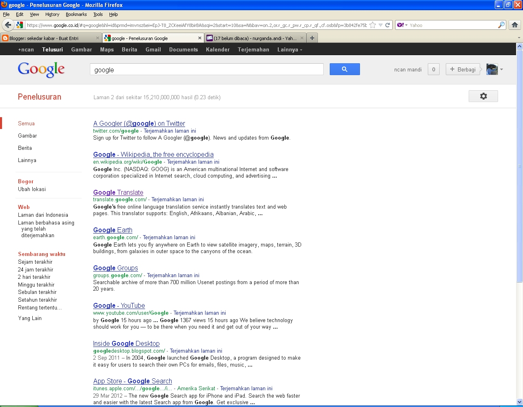Open Maps in the black navigation bar
Viewport: 523px width, 407px height.
click(107, 49)
